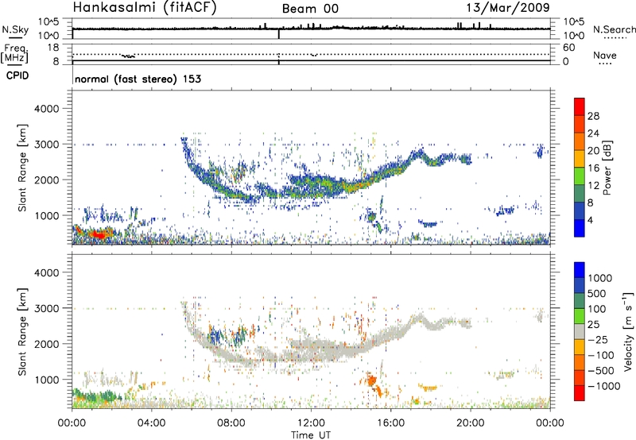This screenshot has width=636, height=440.
Task: Click the gray velocity colorbar segment
Action: tap(580, 331)
